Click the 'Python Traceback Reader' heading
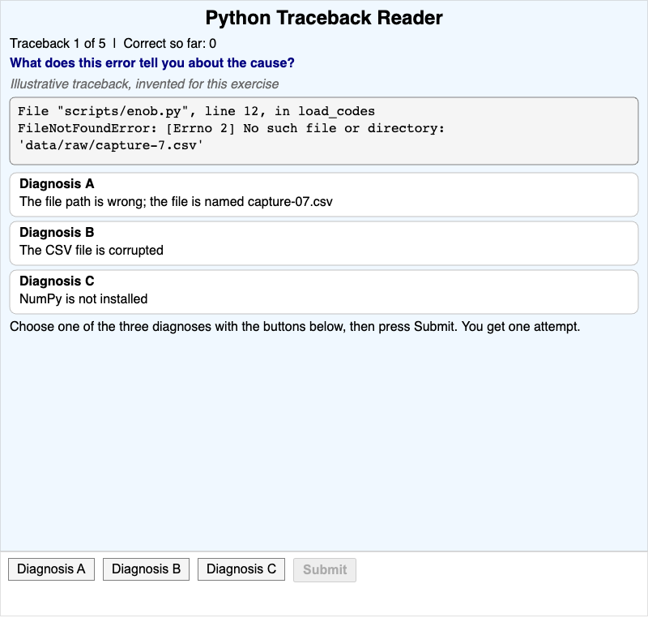 [x=324, y=18]
